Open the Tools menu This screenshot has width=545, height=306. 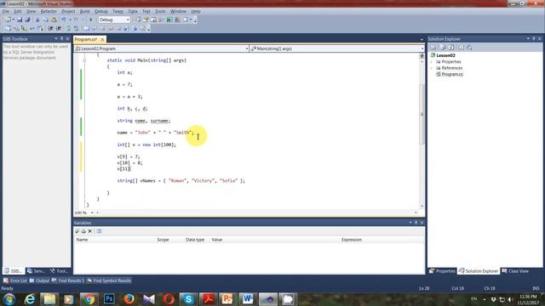point(160,11)
